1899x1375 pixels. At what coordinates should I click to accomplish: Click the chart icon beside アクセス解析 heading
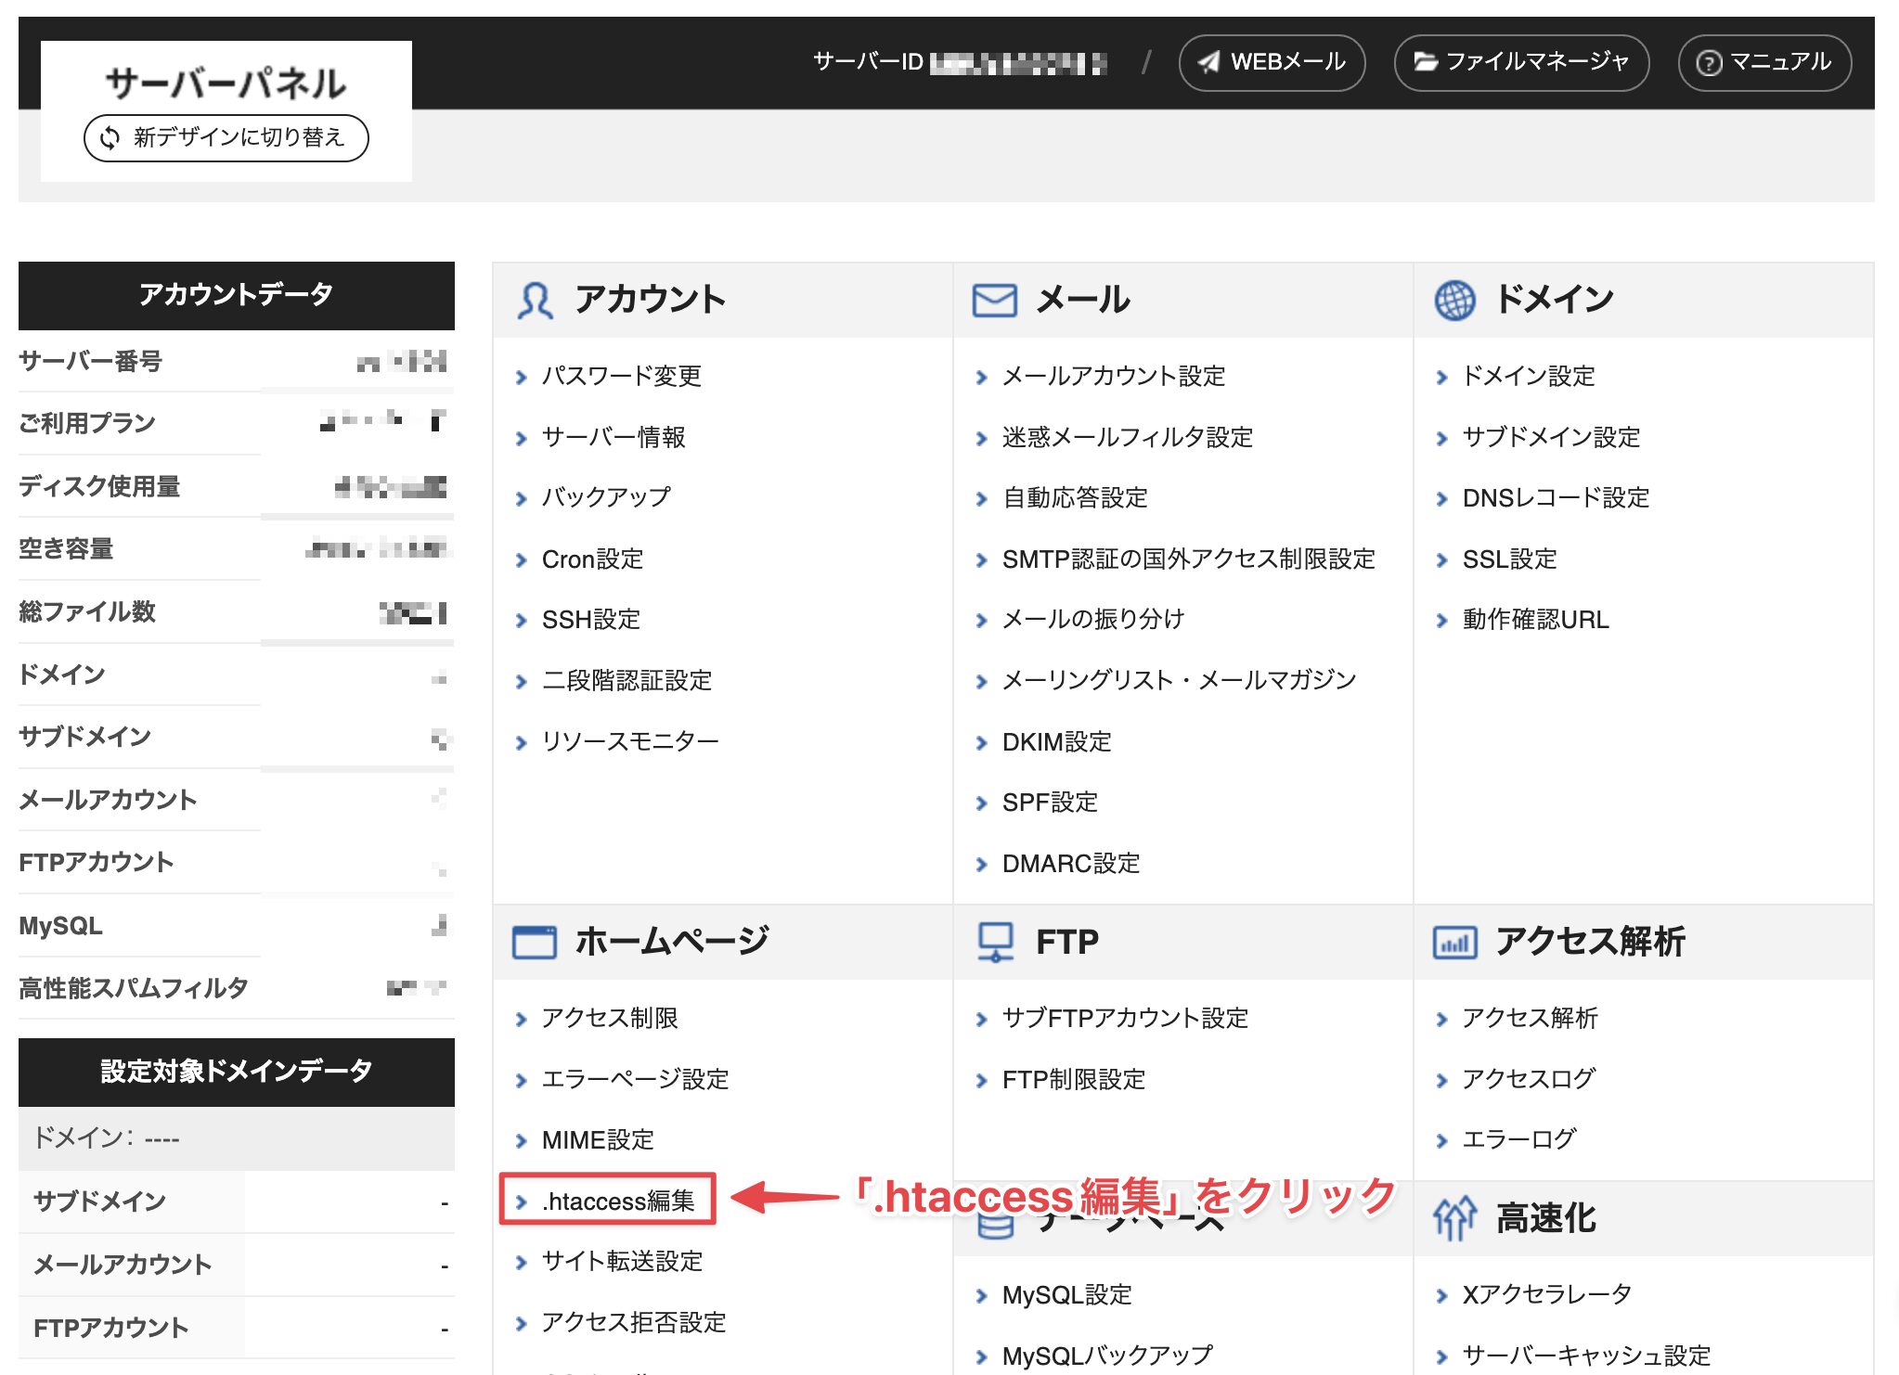tap(1454, 943)
